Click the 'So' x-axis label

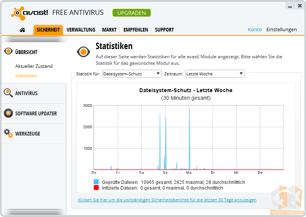pyautogui.click(x=165, y=172)
